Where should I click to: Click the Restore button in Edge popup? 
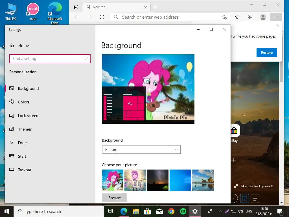[x=267, y=53]
